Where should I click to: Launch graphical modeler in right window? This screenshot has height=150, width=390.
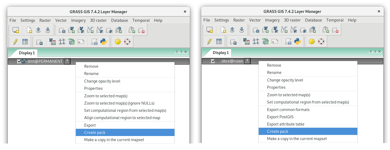[265, 42]
